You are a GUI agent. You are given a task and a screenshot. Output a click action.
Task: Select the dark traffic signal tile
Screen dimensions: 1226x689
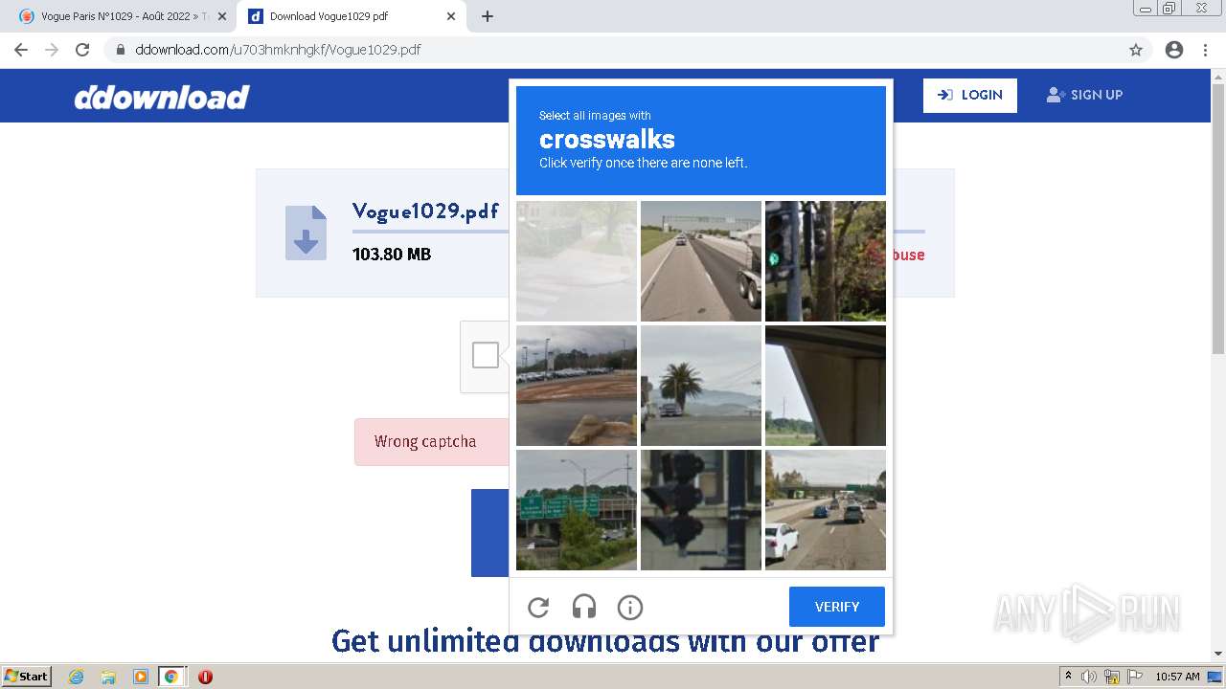tap(701, 510)
